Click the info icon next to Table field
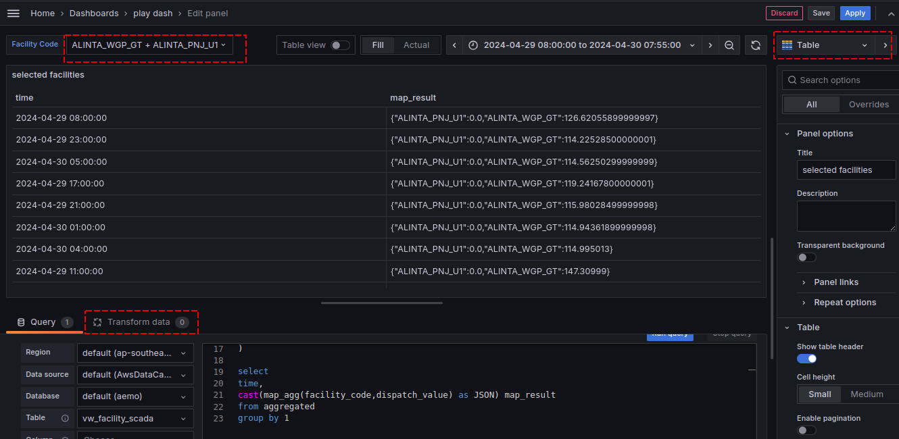 pyautogui.click(x=65, y=418)
